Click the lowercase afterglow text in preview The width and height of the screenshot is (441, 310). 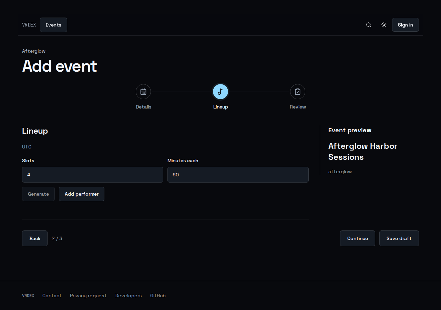[340, 172]
